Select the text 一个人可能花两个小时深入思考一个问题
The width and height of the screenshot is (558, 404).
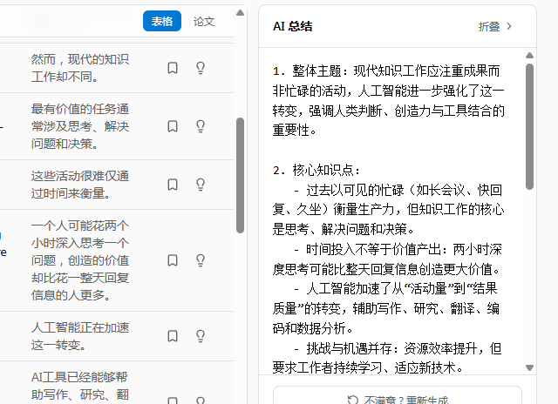click(80, 243)
